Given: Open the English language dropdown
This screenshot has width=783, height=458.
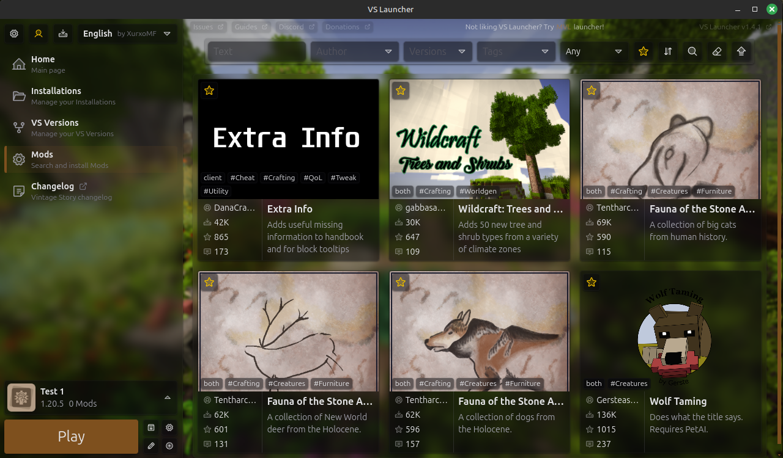Looking at the screenshot, I should click(x=127, y=34).
